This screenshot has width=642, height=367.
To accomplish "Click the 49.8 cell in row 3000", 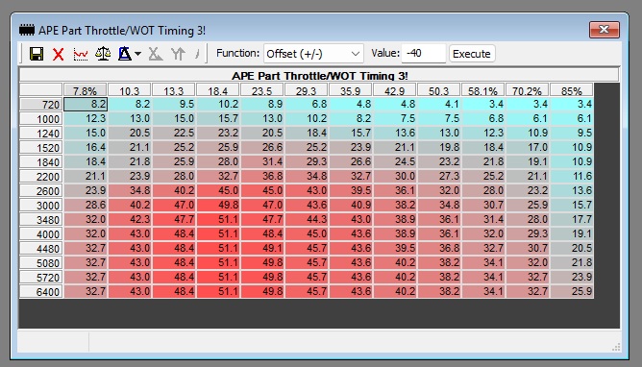I will (x=218, y=205).
